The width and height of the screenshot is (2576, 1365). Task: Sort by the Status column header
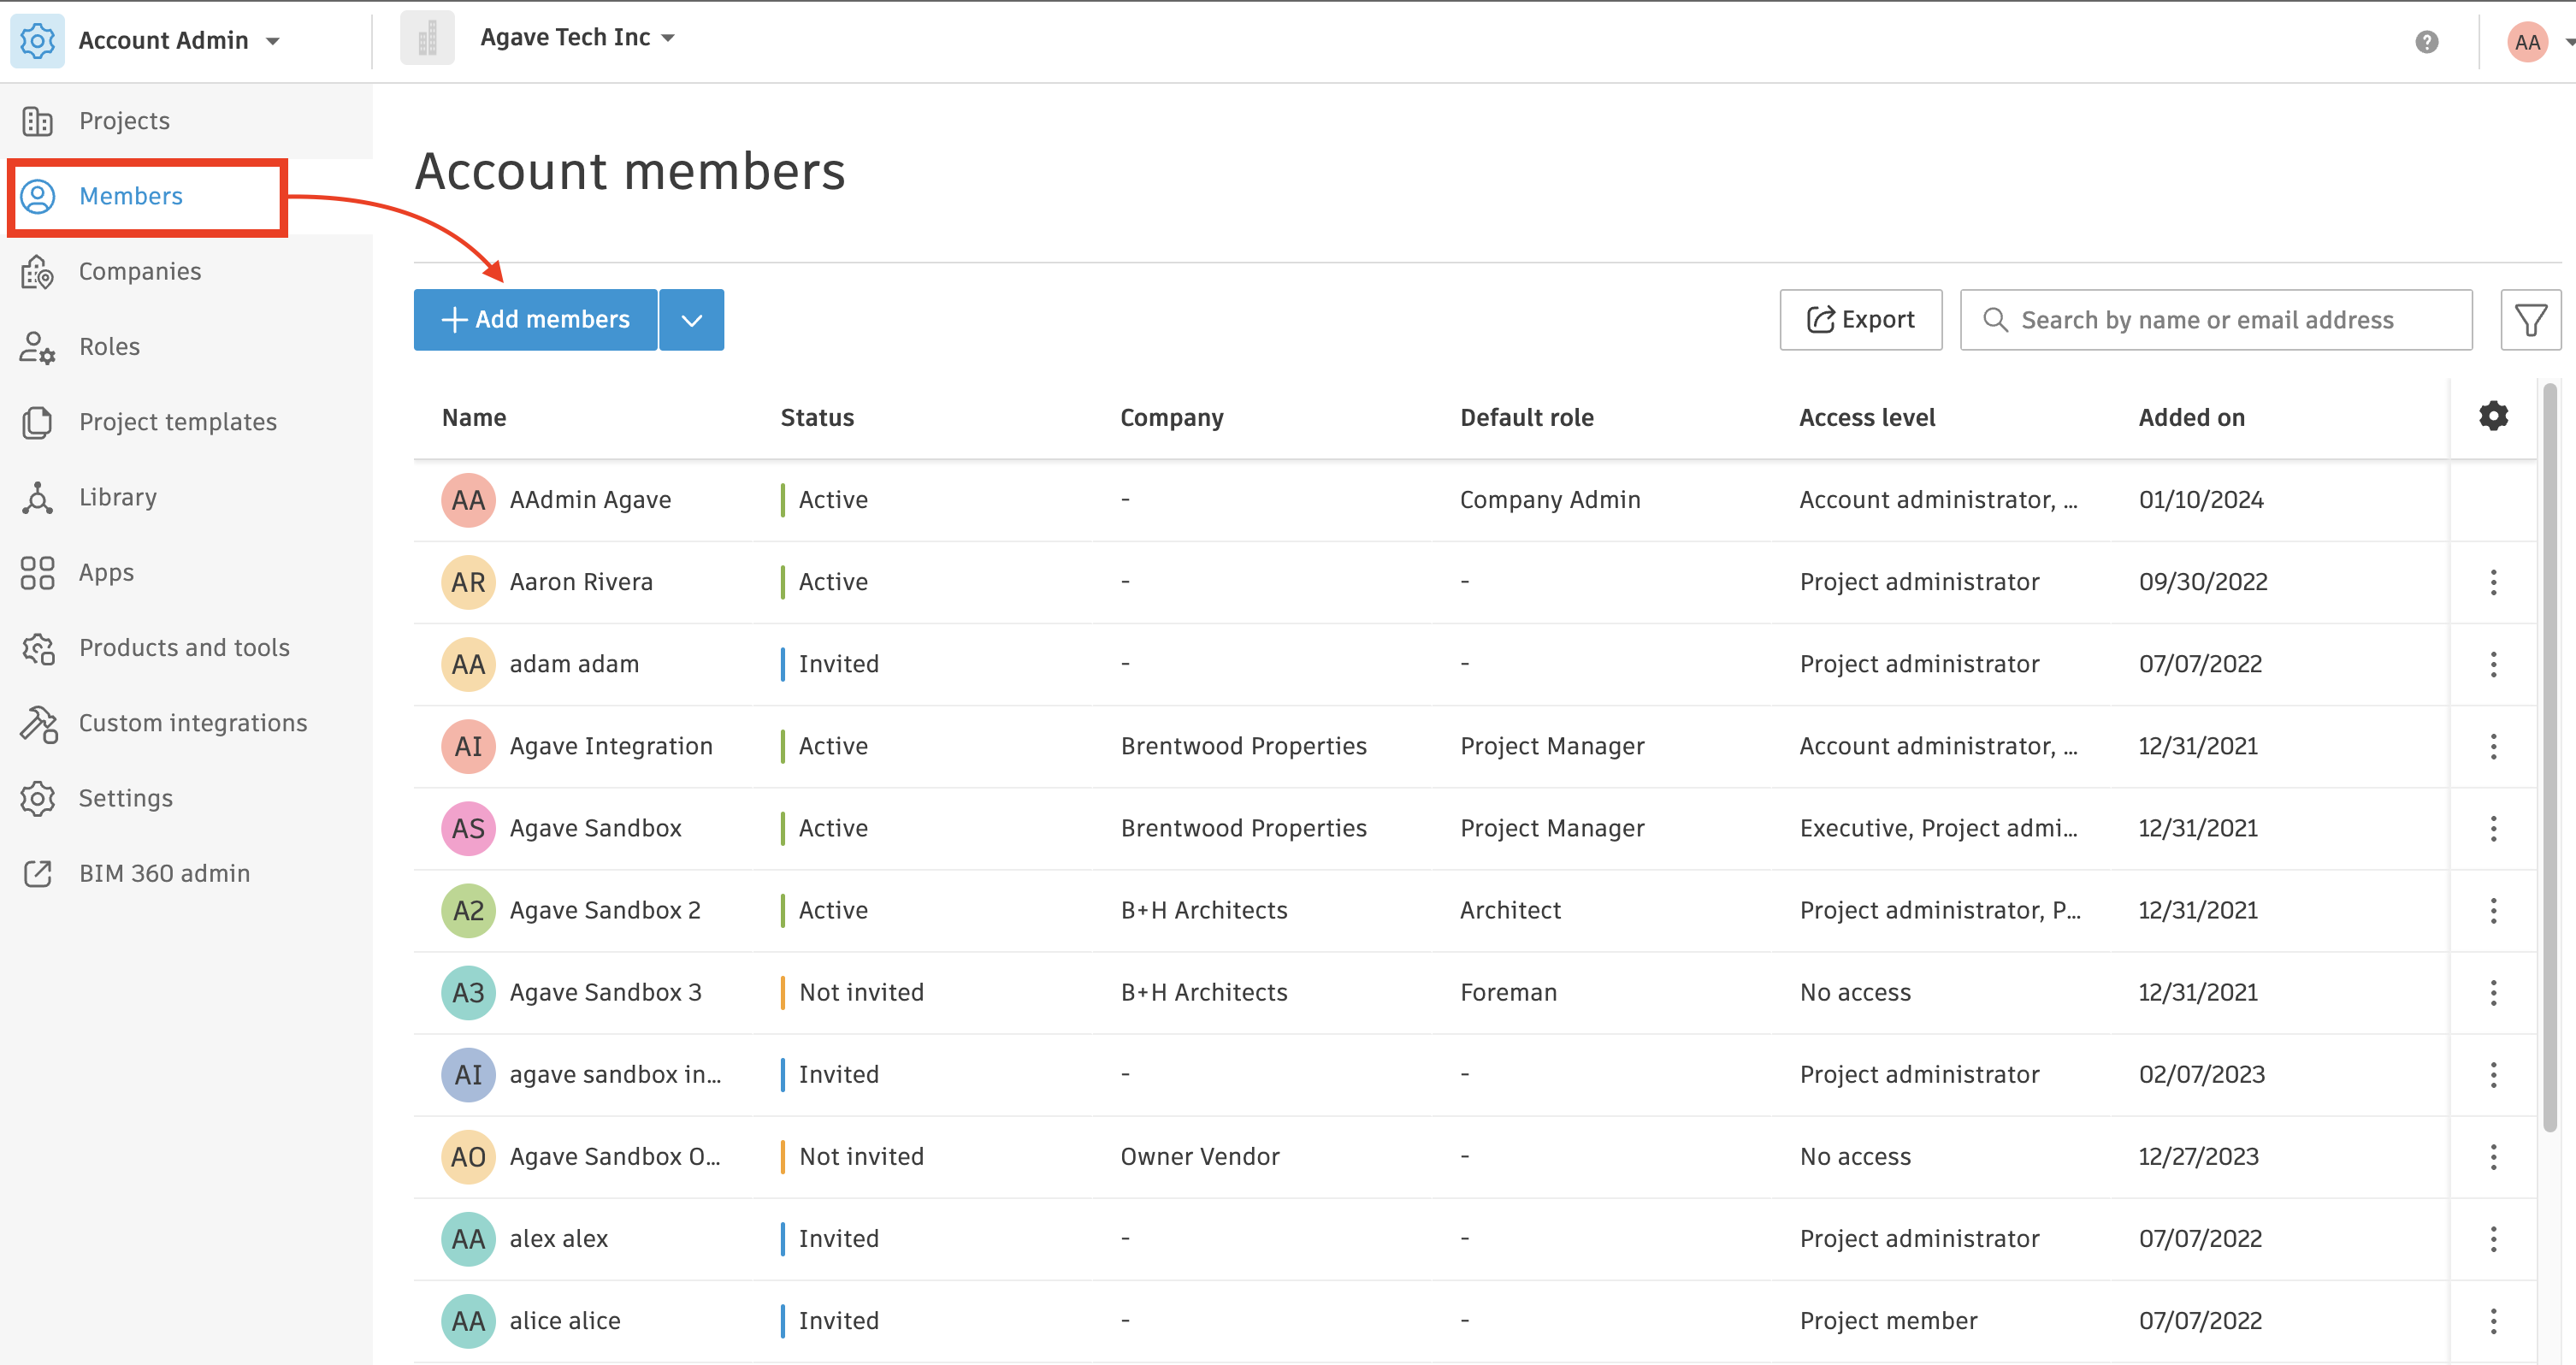[817, 418]
